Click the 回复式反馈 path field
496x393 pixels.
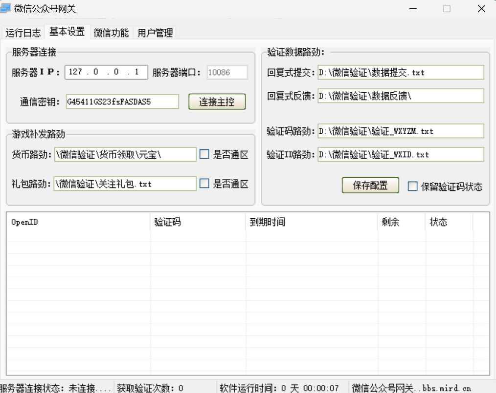(401, 96)
